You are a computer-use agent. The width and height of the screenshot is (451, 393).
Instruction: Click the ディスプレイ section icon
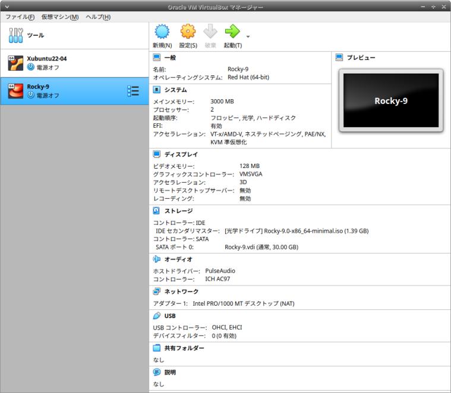click(157, 154)
